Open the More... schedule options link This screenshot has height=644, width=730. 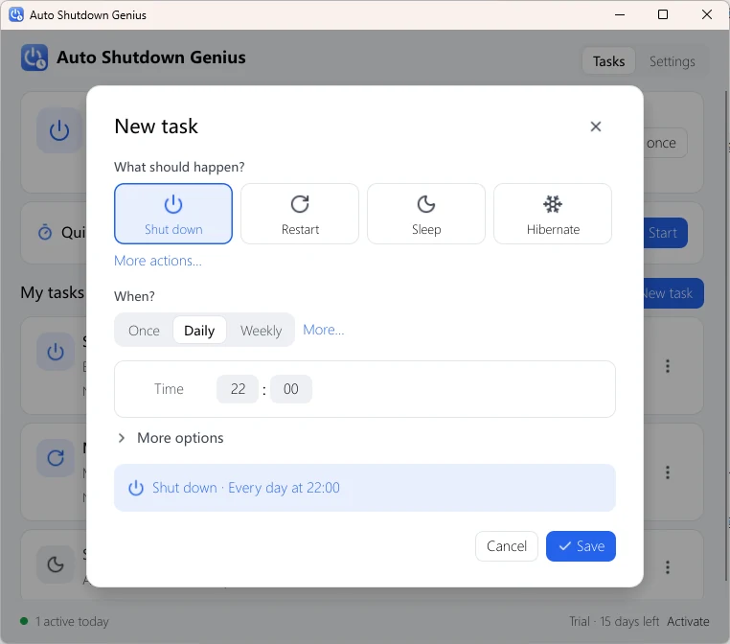324,330
